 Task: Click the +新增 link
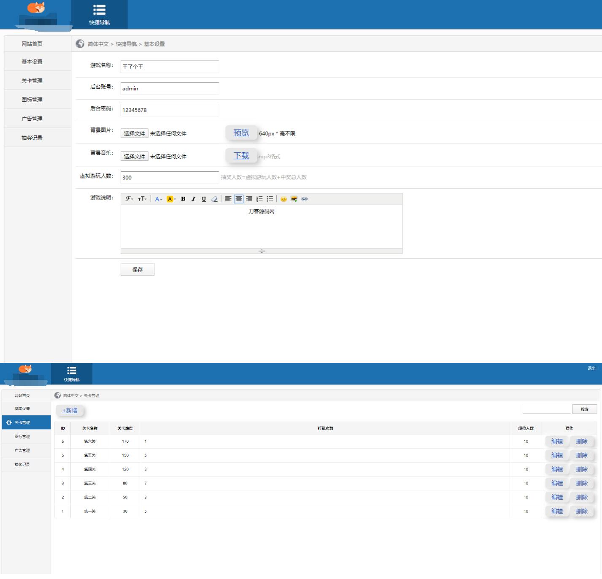point(70,410)
